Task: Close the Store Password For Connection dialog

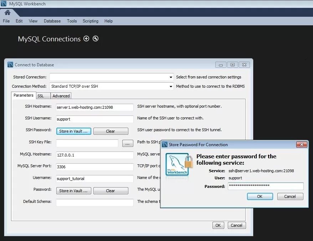Action: pyautogui.click(x=302, y=144)
